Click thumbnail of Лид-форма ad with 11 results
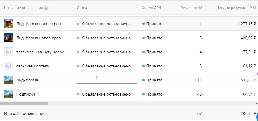The width and height of the screenshot is (258, 121). [x=9, y=80]
